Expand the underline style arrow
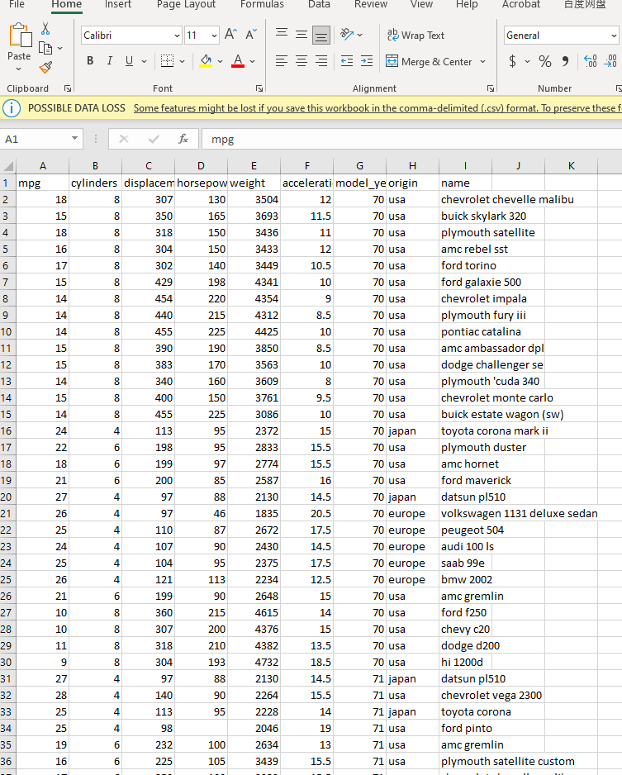 coord(145,62)
